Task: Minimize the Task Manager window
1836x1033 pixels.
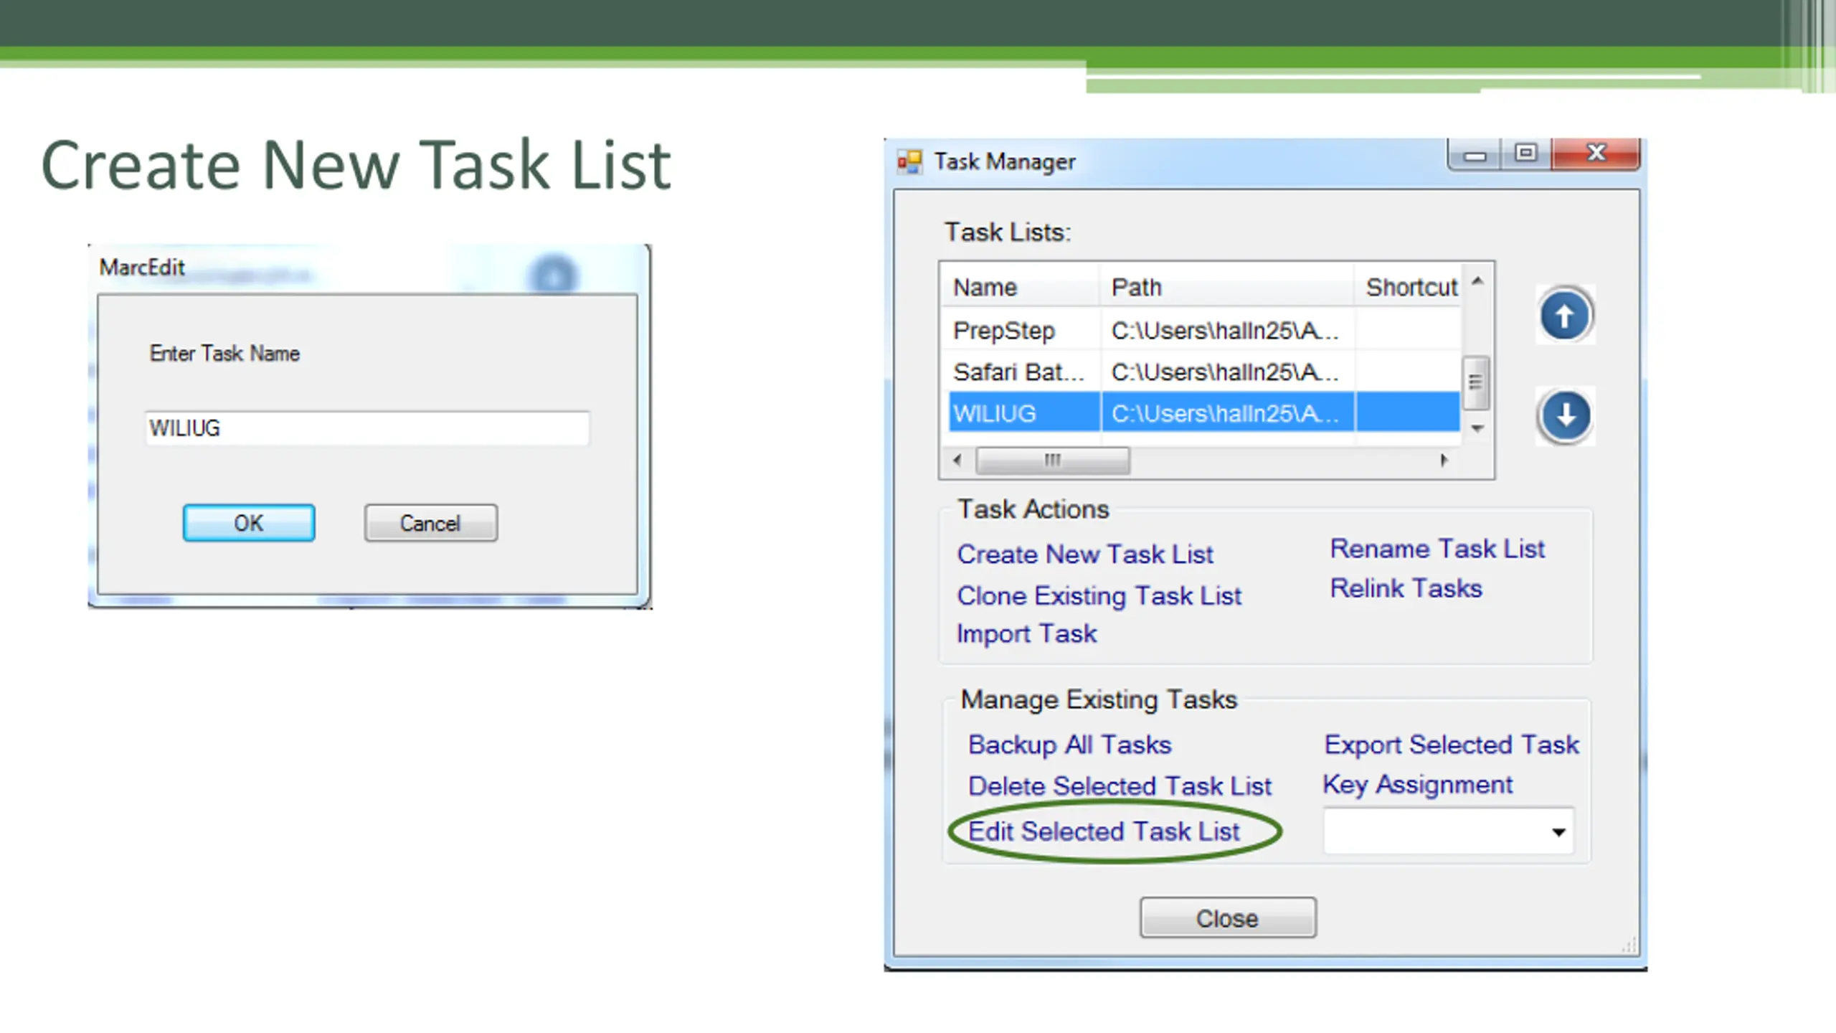Action: [1475, 154]
